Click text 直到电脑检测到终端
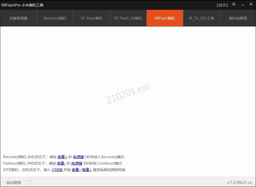Screen dimensions: 256x187 coord(109,170)
